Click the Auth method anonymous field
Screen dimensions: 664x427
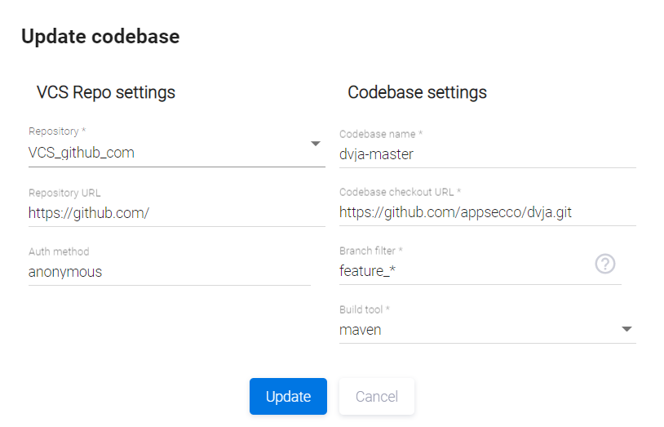click(169, 271)
